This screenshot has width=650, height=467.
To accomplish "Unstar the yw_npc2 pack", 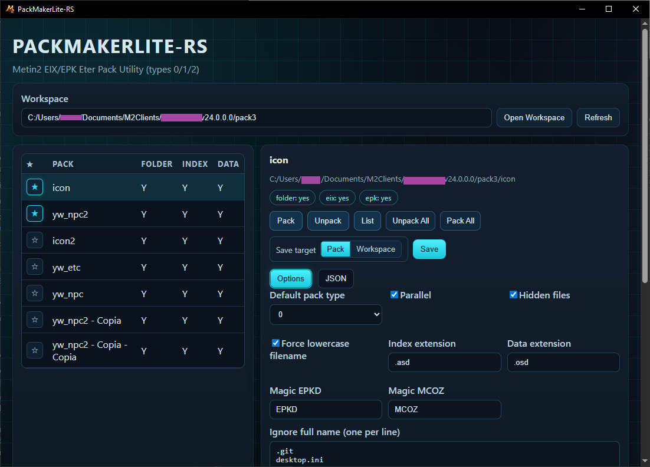I will [x=34, y=213].
